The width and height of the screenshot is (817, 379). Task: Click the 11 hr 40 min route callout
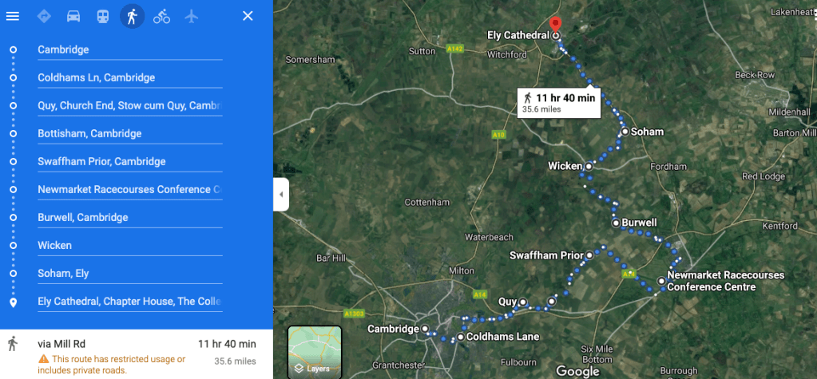pyautogui.click(x=560, y=103)
